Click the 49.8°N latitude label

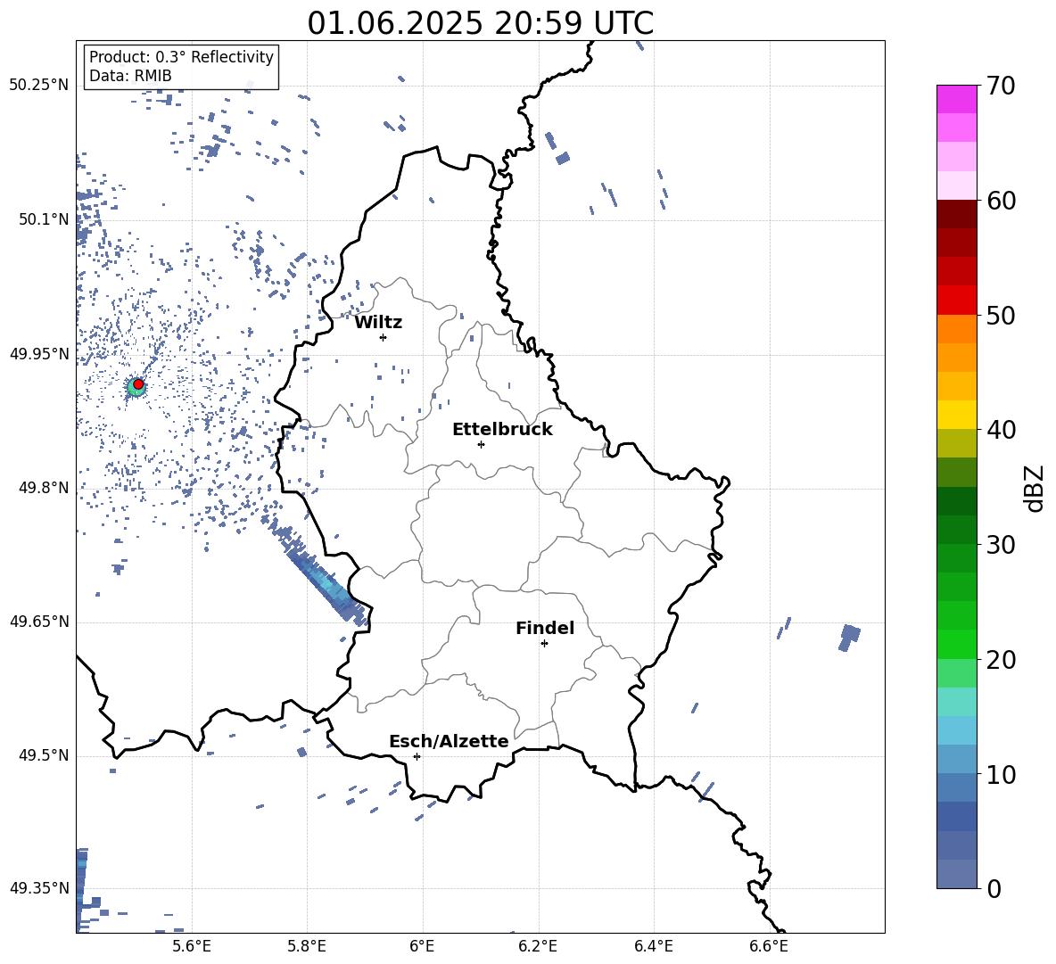44,488
